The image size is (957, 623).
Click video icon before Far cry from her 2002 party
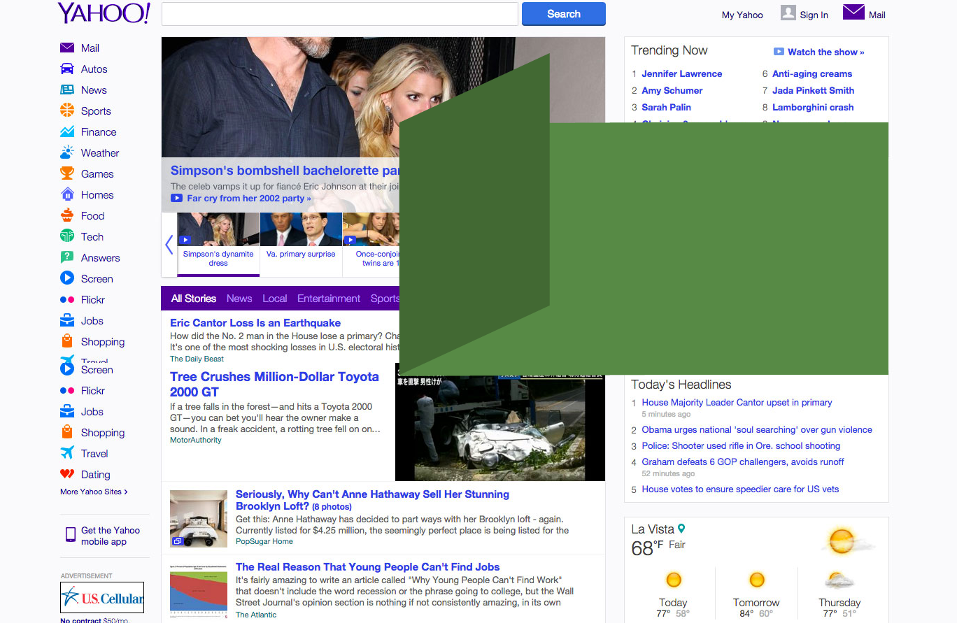(176, 199)
